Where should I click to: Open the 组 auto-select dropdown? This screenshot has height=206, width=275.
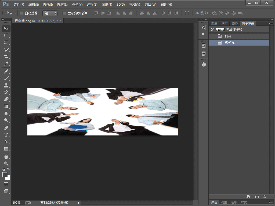pos(50,13)
